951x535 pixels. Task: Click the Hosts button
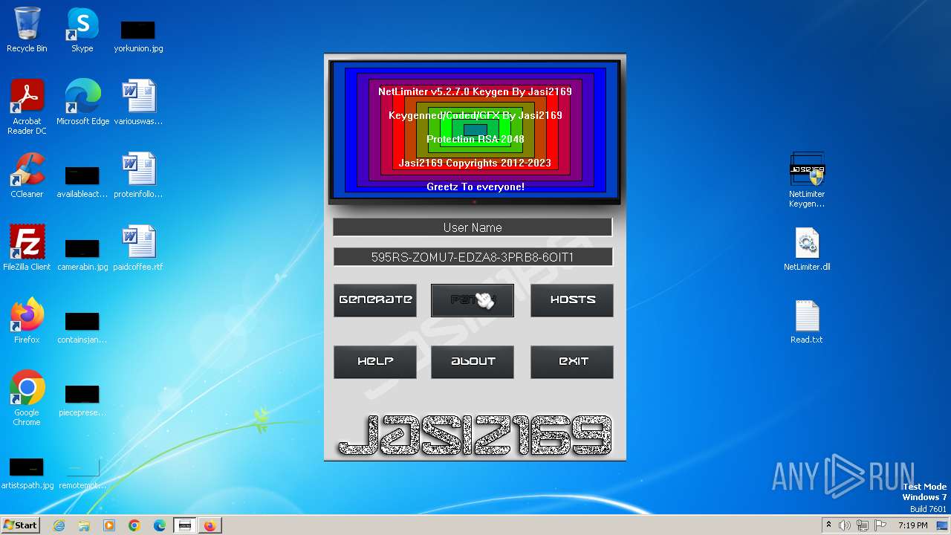572,300
